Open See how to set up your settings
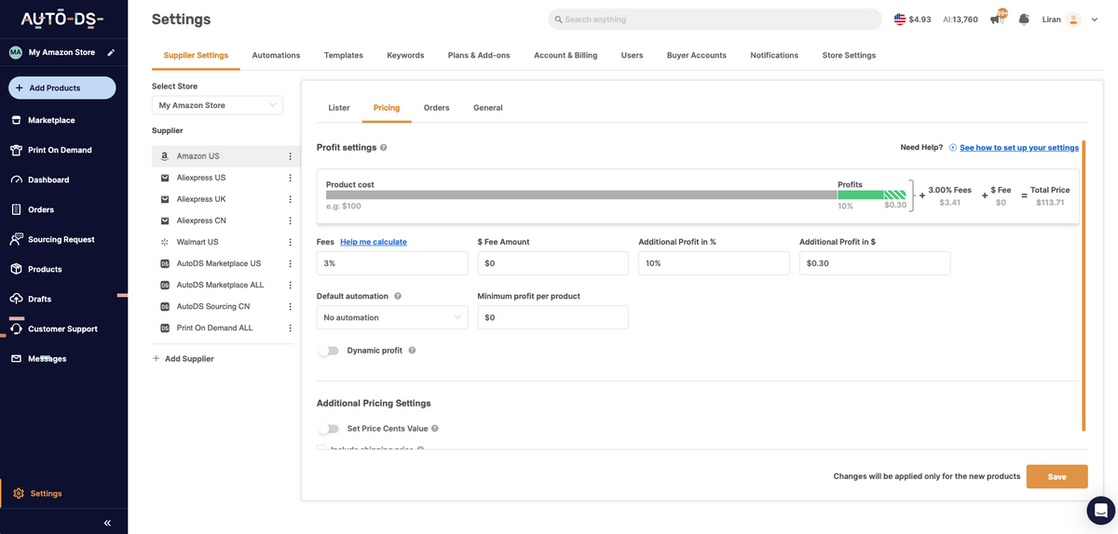 click(x=1019, y=147)
